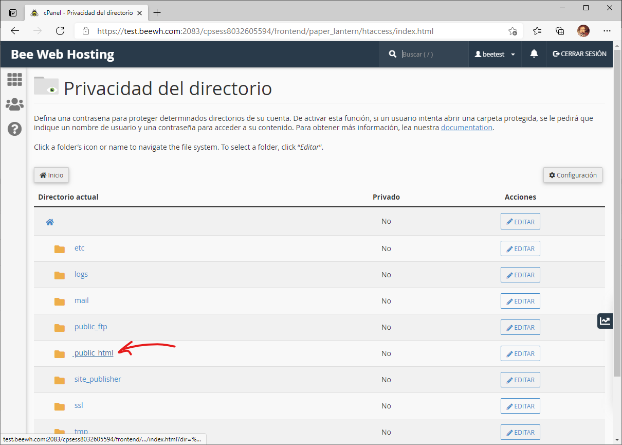This screenshot has width=622, height=445.
Task: Open the cPanel apps grid icon in sidebar
Action: 14,79
